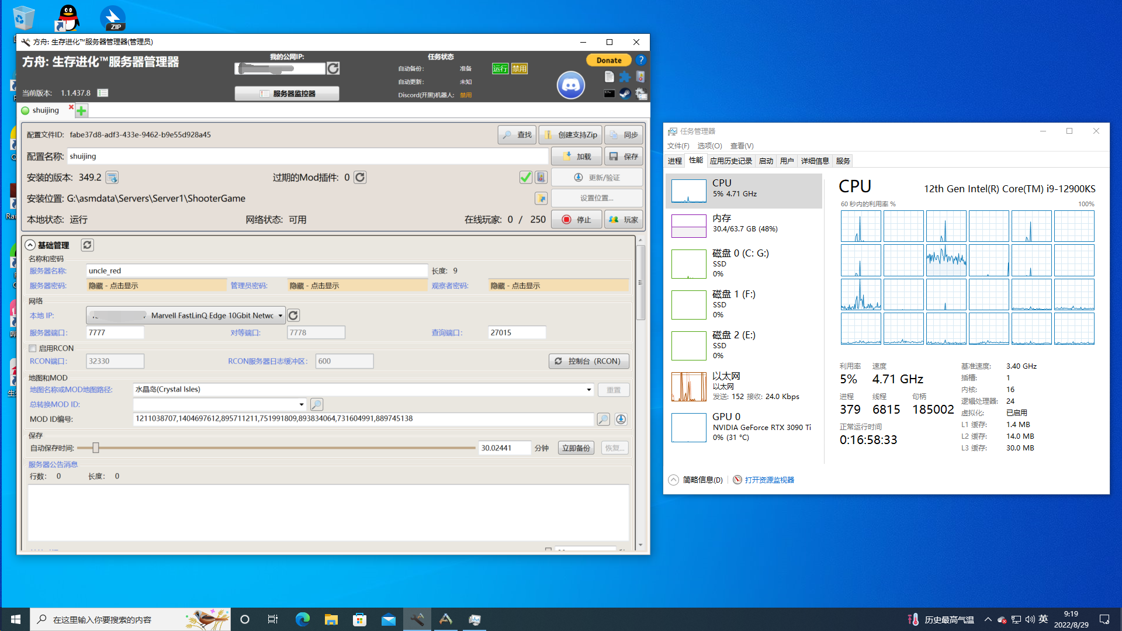Add a new server profile with green plus
This screenshot has width=1122, height=631.
coord(81,110)
